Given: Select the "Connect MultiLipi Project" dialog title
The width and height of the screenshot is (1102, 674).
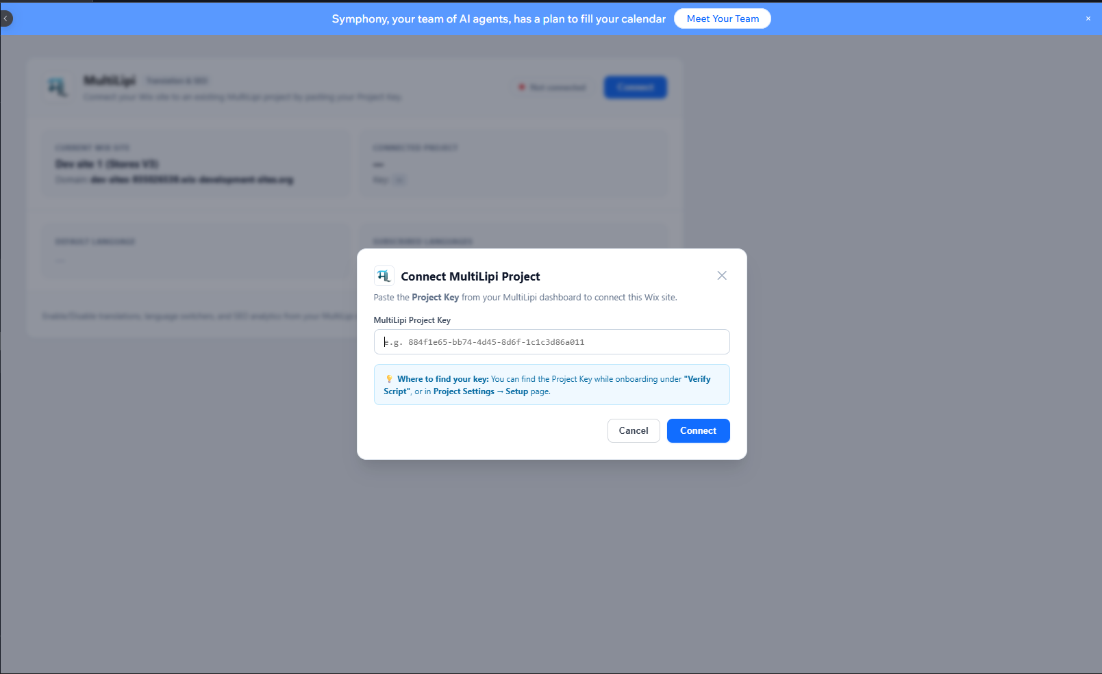Looking at the screenshot, I should coord(471,276).
